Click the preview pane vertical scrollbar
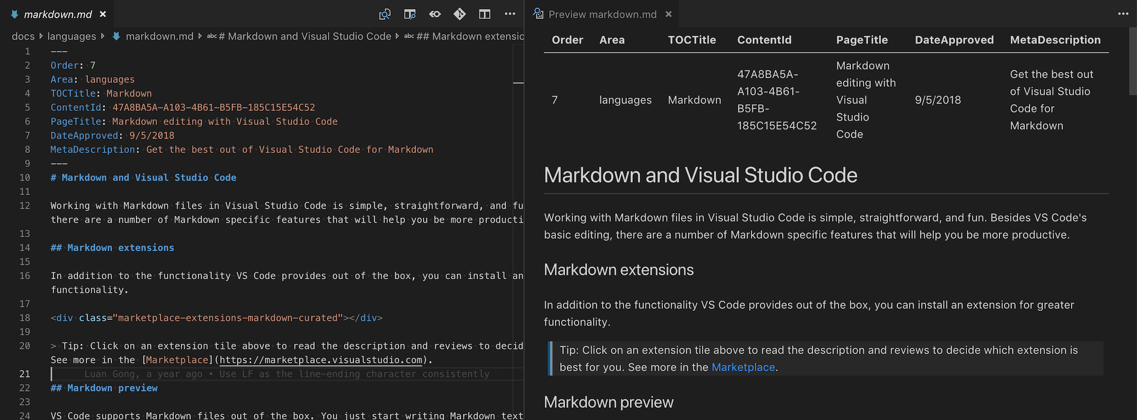 click(x=1132, y=61)
